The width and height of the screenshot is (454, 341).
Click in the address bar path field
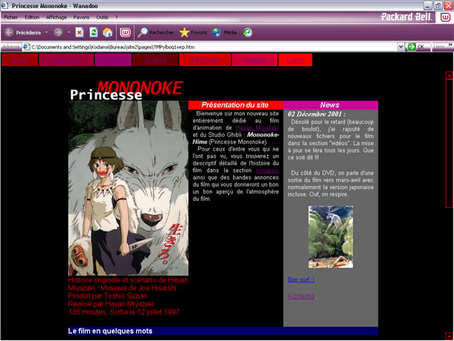point(214,47)
